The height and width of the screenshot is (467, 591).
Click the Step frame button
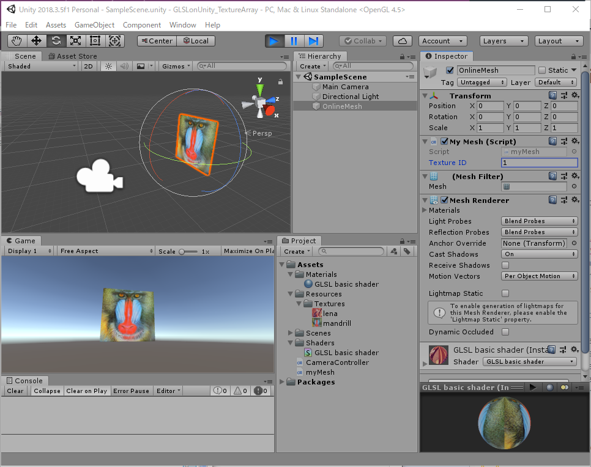pyautogui.click(x=314, y=41)
